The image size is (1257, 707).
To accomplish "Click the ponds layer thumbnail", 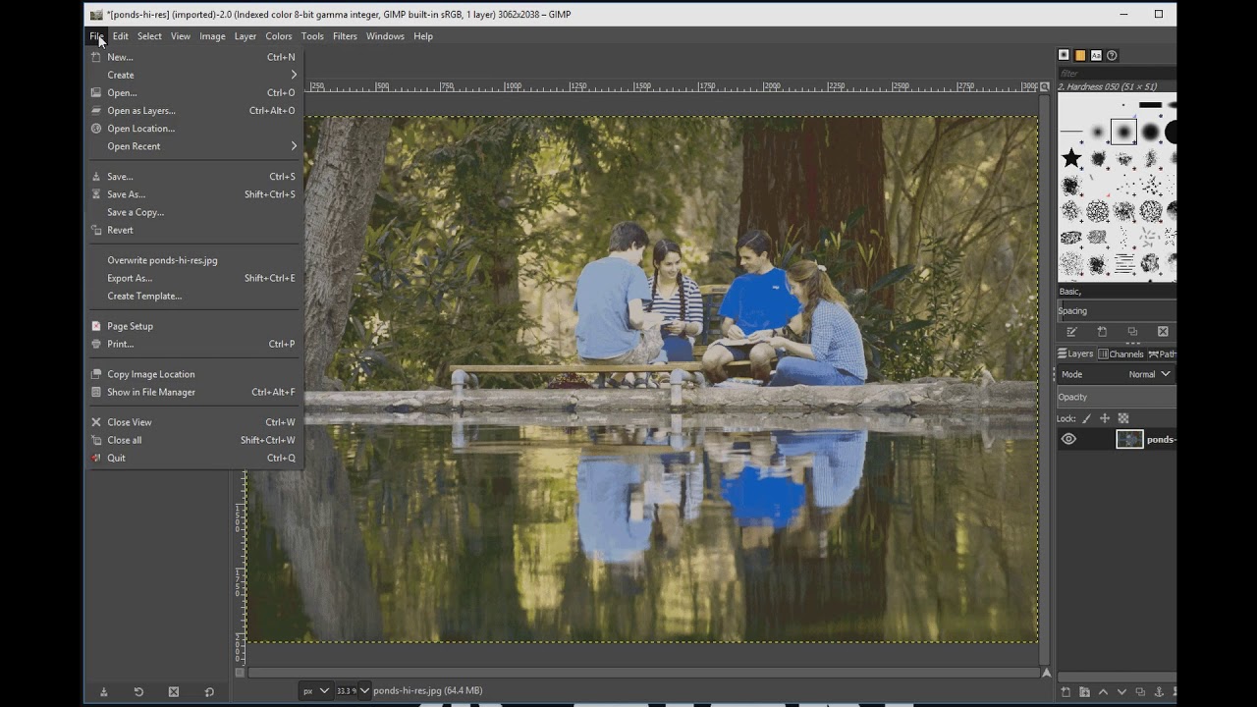I will tap(1129, 439).
